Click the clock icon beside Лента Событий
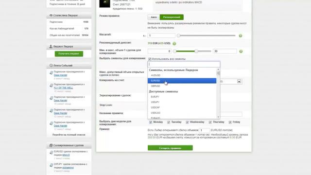Image resolution: width=311 pixels, height=175 pixels. pyautogui.click(x=51, y=66)
